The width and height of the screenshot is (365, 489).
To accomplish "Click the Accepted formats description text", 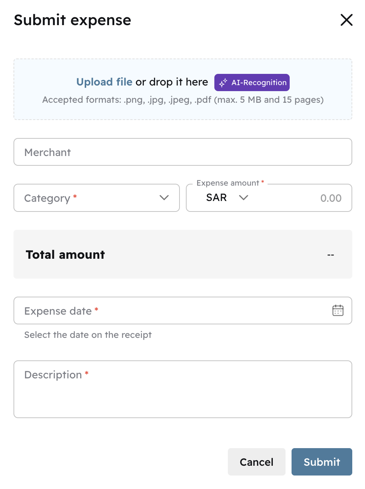I will tap(182, 100).
